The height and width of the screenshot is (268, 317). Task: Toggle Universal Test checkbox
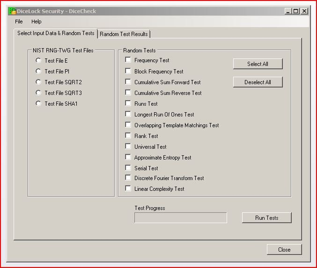click(x=128, y=146)
